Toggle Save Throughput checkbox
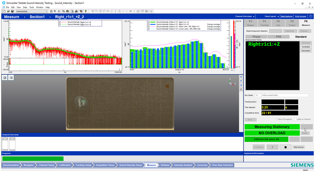This screenshot has width=314, height=171. [x=277, y=119]
